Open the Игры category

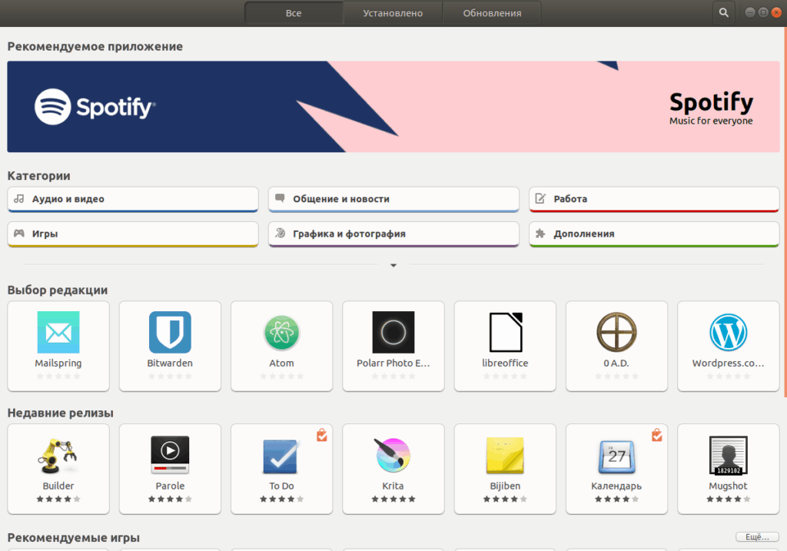(x=132, y=234)
